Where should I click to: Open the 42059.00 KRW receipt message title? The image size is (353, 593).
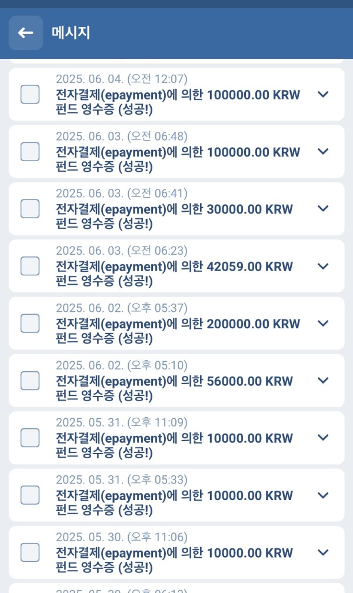coord(174,274)
